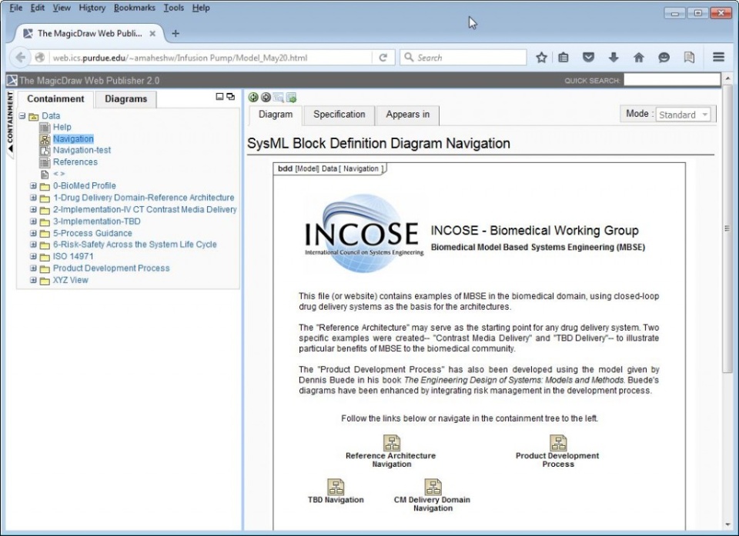The width and height of the screenshot is (739, 536).
Task: Click the gray forward navigation arrow icon
Action: tap(266, 98)
